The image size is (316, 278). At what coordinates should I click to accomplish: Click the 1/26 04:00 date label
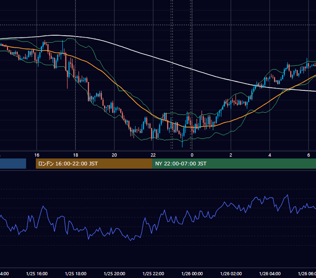click(270, 274)
